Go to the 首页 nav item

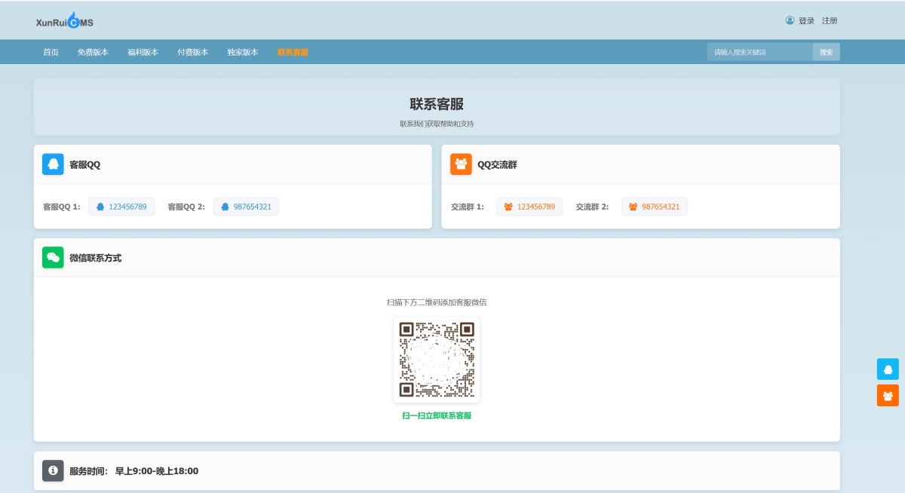click(51, 52)
